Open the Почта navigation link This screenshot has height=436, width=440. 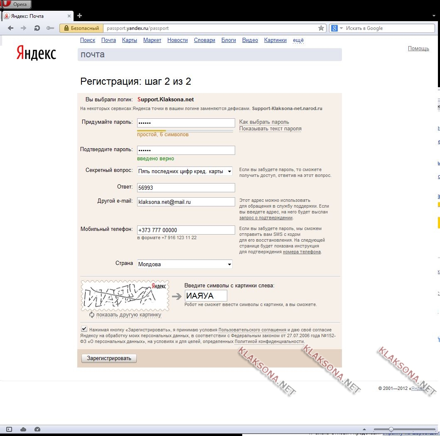pos(108,40)
